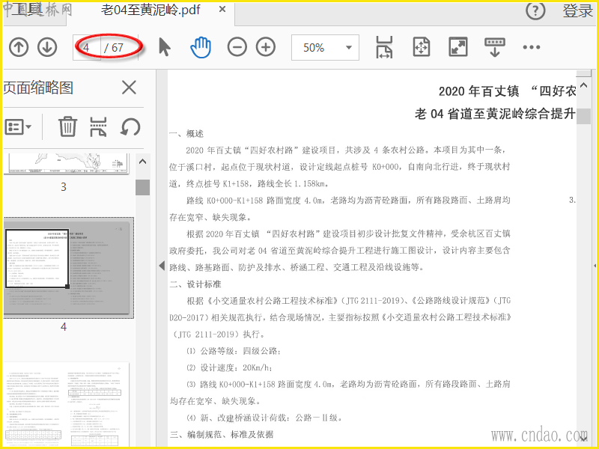Click the page total text / 67

click(x=114, y=48)
